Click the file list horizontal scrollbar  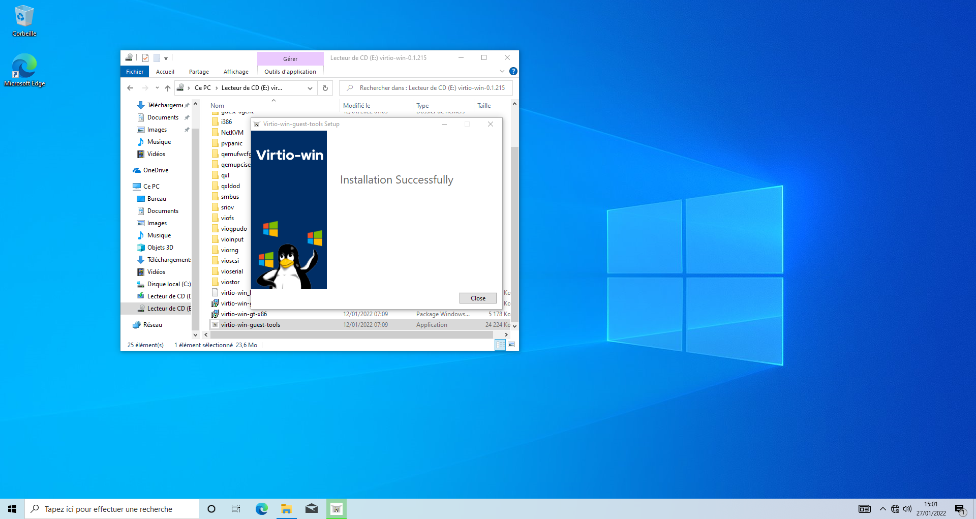(x=351, y=335)
